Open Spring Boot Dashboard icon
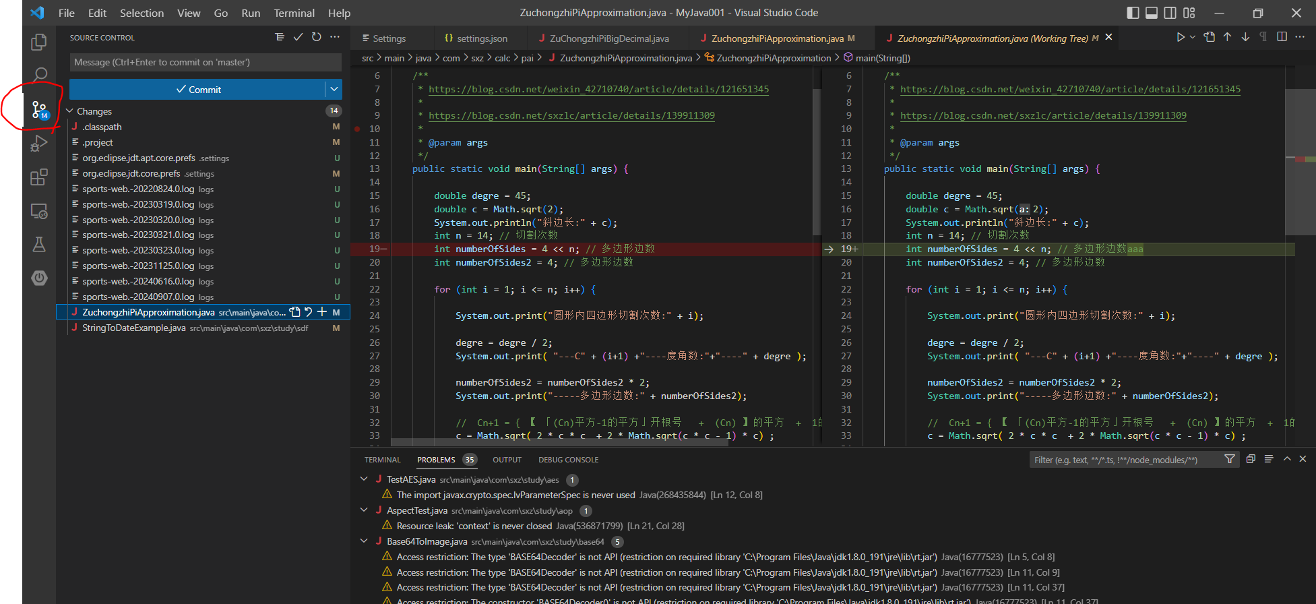Image resolution: width=1316 pixels, height=604 pixels. point(39,278)
